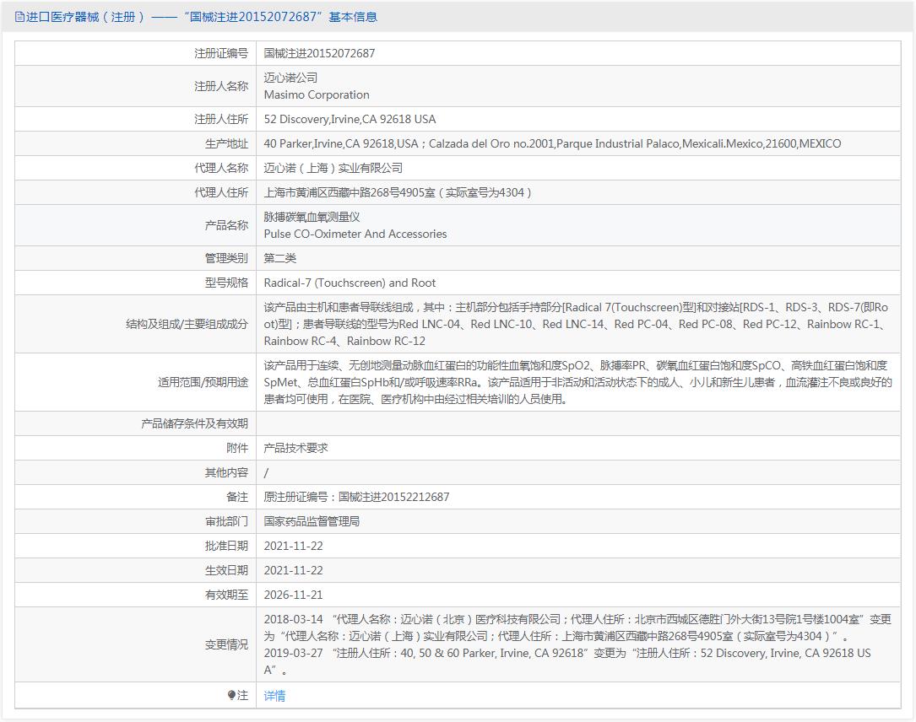
Task: Click the agent address 上海市黄浦区西藏中路 text
Action: (398, 192)
